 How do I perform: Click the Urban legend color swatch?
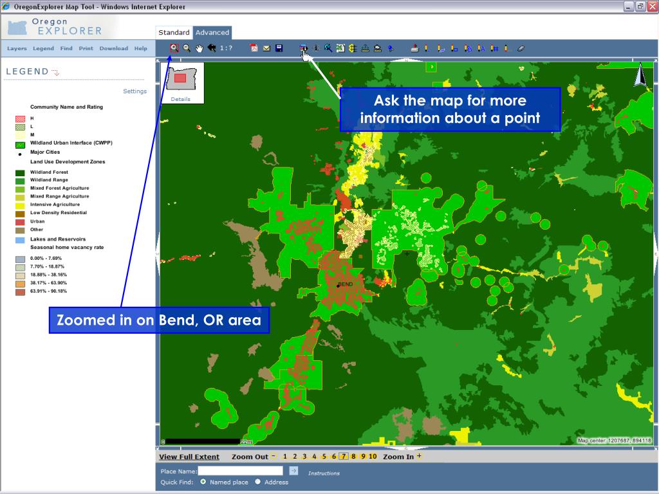(x=20, y=222)
